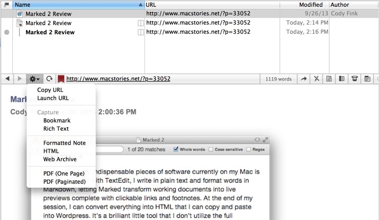
Task: Click the fullscreen arrows in Marked 2 titlebar
Action: 265,140
